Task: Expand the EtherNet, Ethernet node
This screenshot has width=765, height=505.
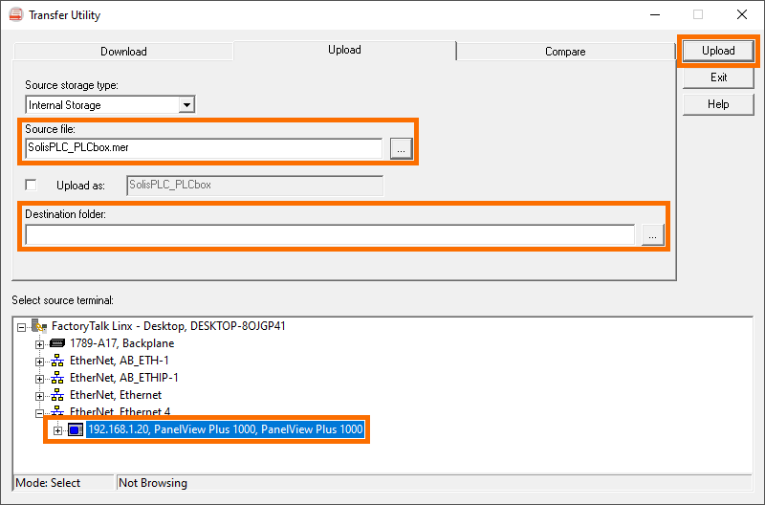Action: coord(39,396)
